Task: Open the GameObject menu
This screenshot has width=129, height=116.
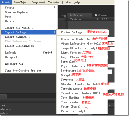Action: click(21, 2)
